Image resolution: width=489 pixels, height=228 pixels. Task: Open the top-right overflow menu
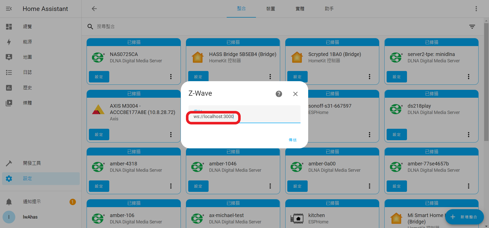[x=476, y=9]
